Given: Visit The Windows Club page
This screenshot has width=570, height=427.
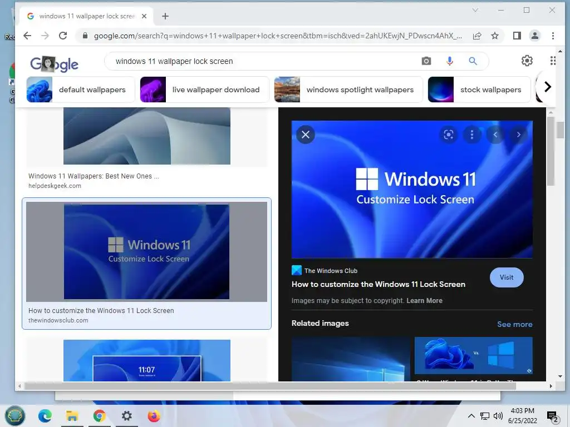Looking at the screenshot, I should (507, 277).
